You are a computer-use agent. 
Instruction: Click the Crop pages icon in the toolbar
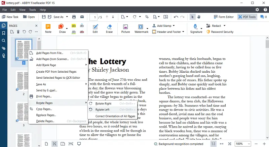(x=147, y=17)
